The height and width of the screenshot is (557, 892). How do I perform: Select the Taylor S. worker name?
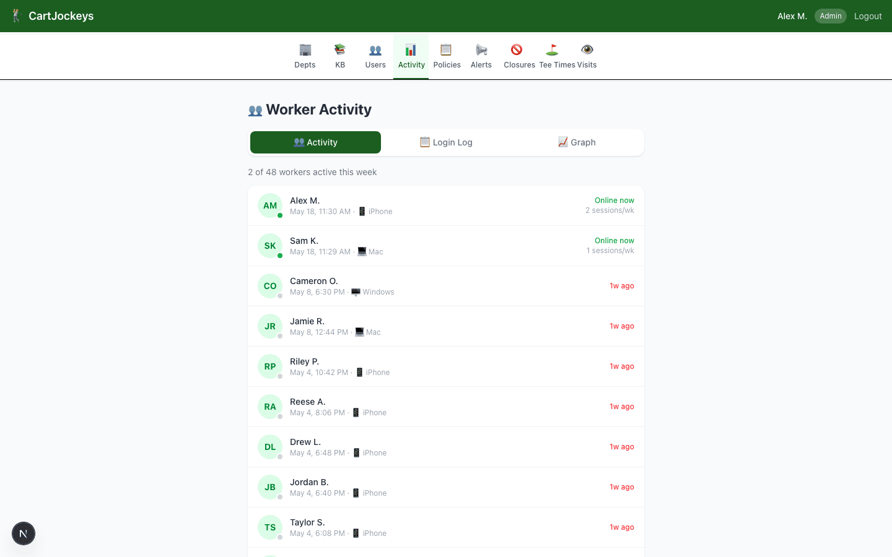click(307, 522)
